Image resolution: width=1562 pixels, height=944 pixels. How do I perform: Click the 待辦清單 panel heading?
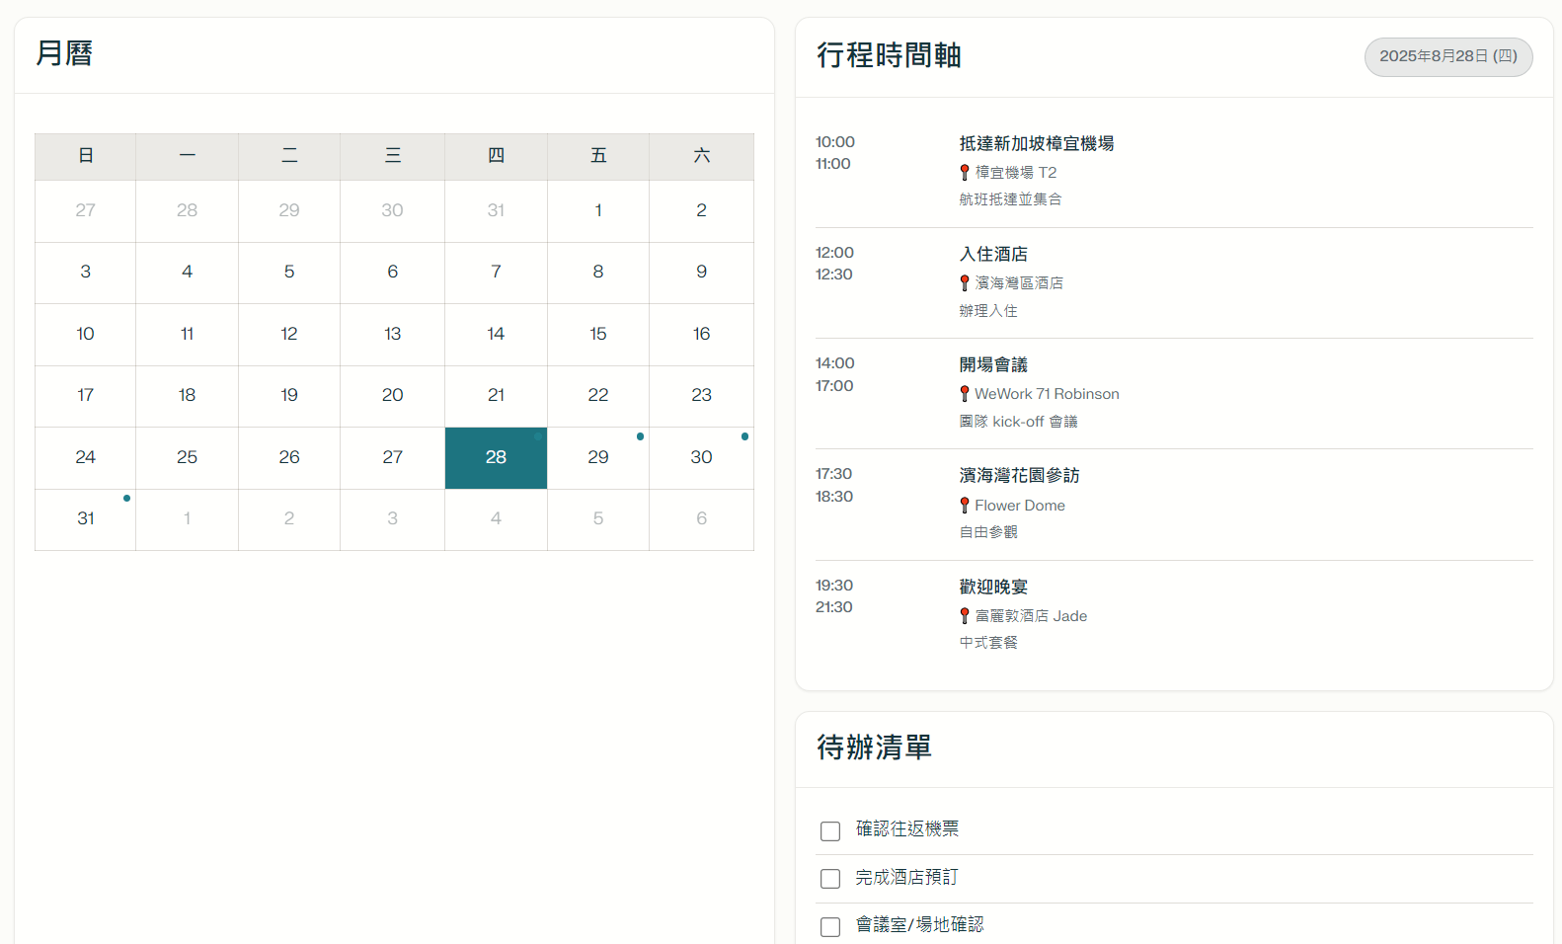tap(874, 747)
